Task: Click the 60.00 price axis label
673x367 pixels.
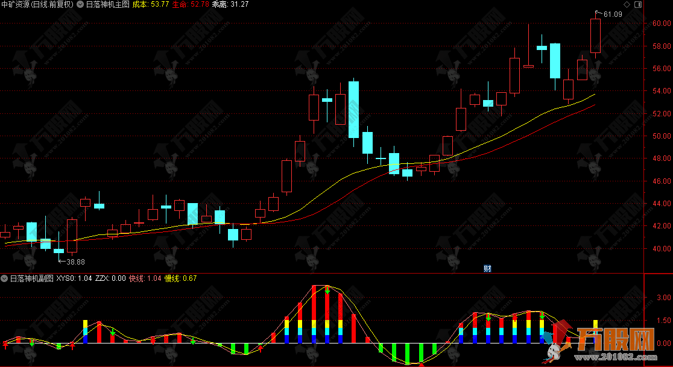Action: coord(660,24)
